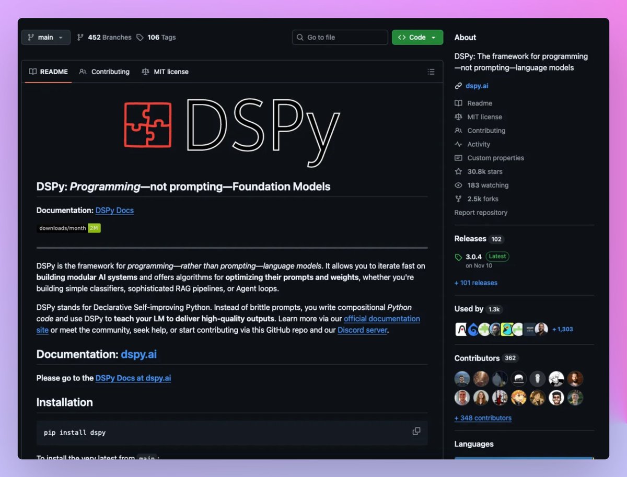627x477 pixels.
Task: Copy the pip install dspy command
Action: tap(416, 431)
